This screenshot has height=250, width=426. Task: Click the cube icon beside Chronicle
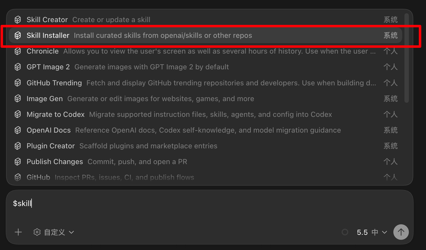[18, 51]
